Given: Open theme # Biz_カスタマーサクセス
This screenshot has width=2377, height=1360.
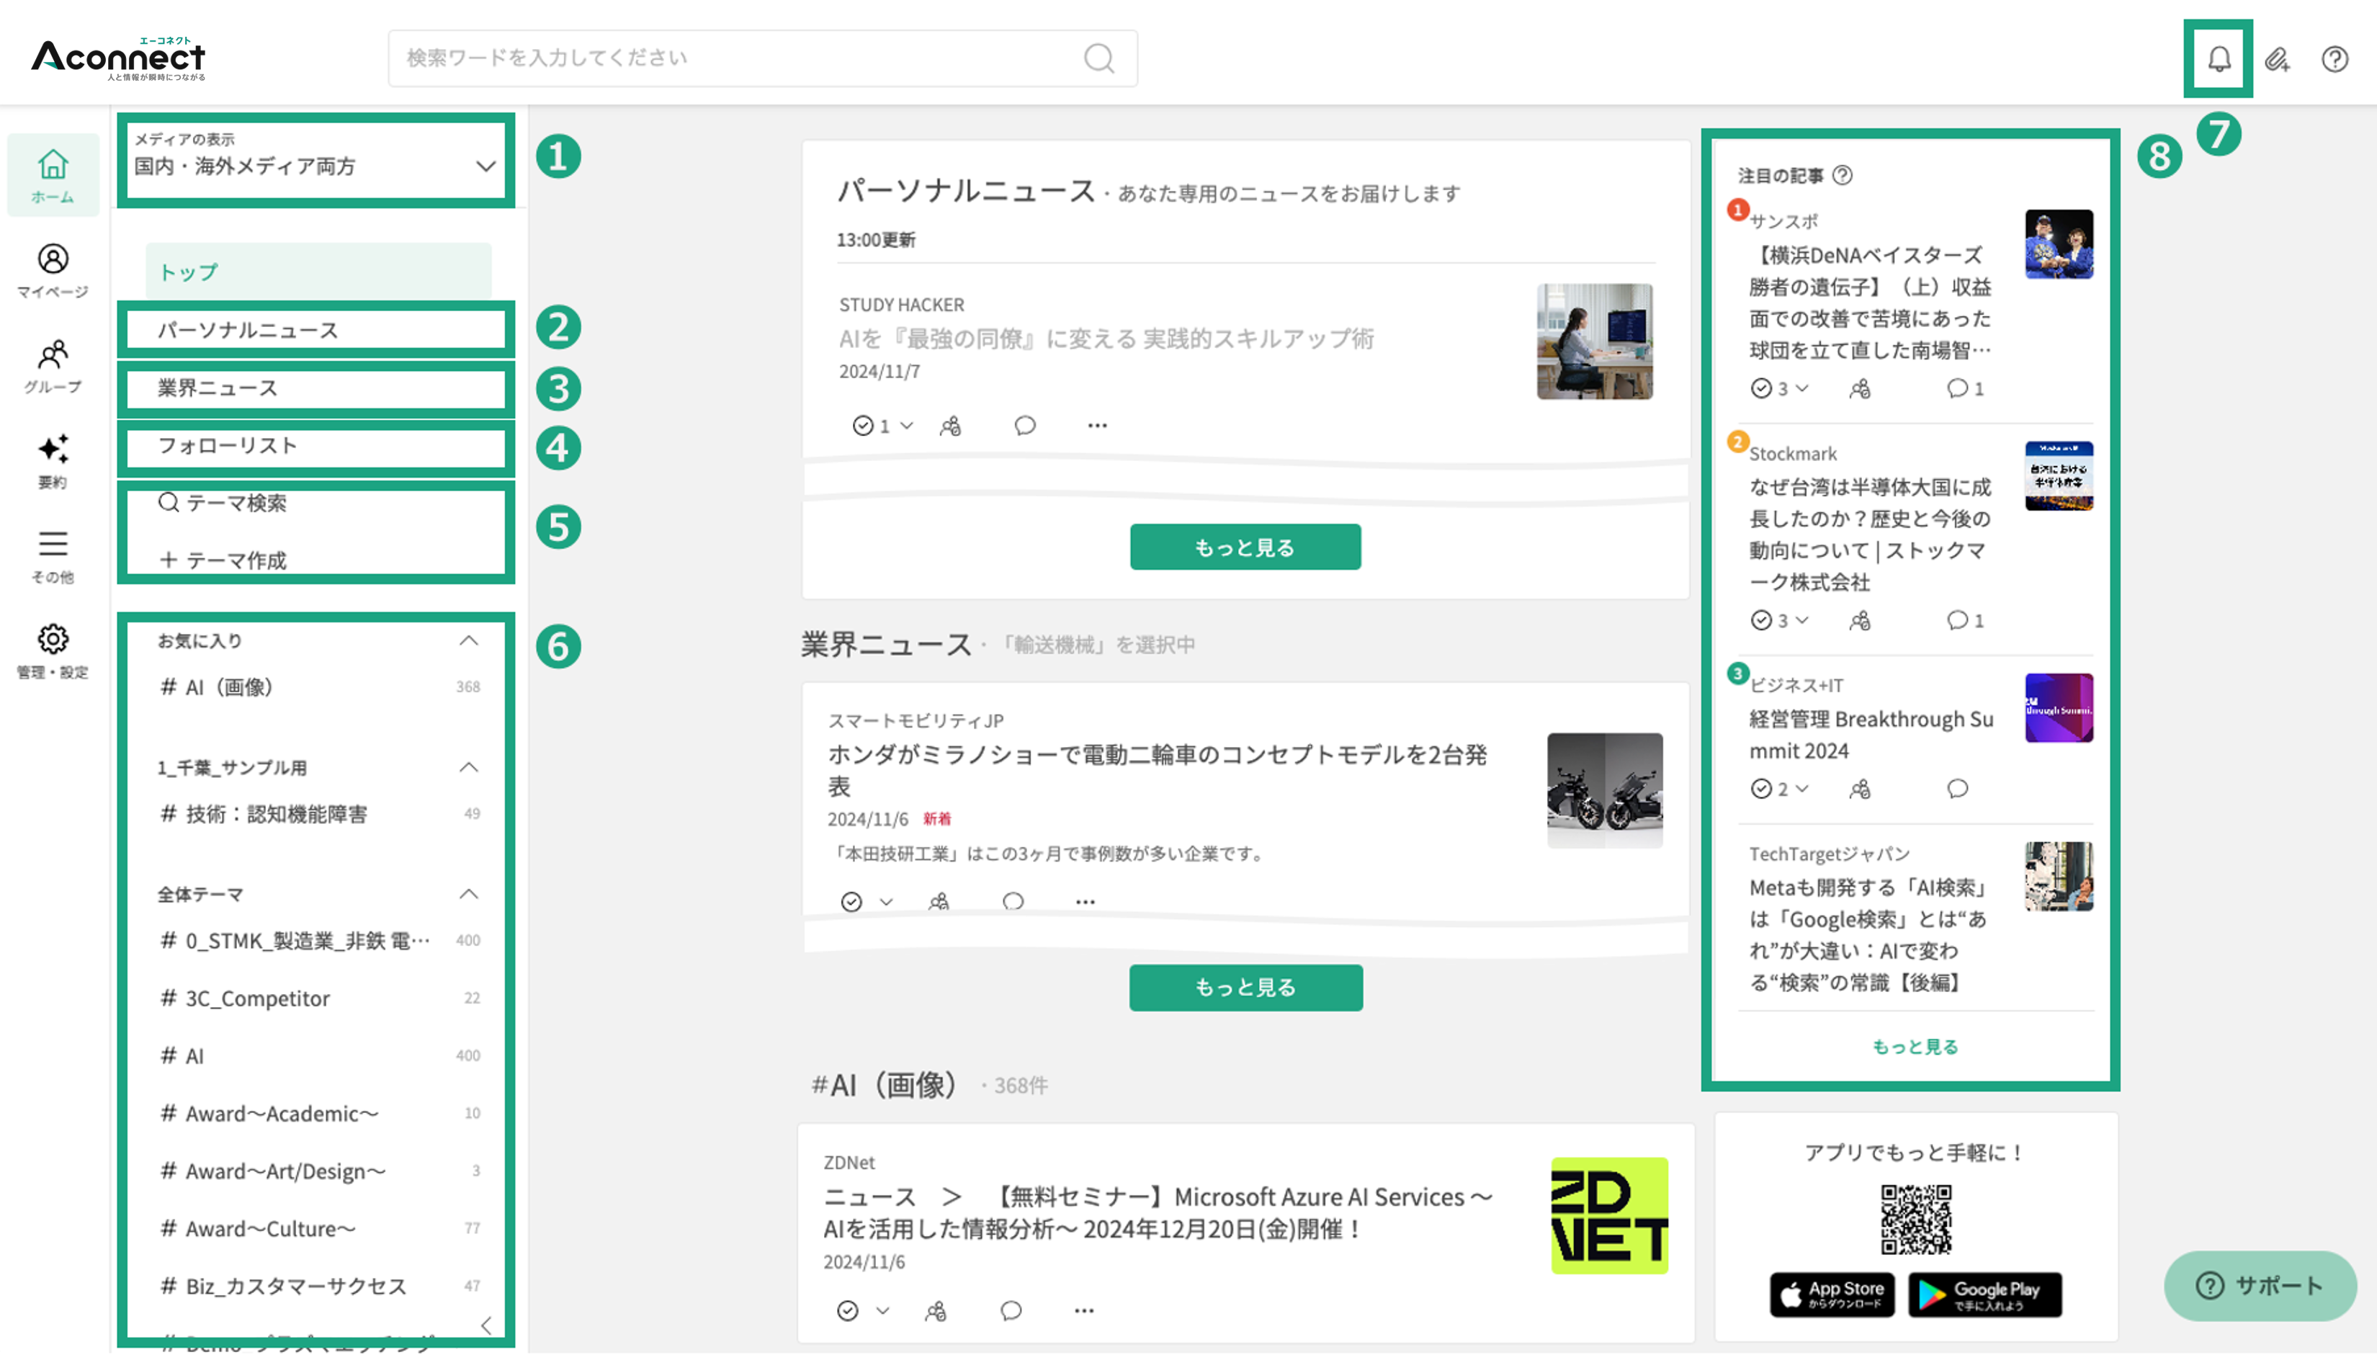Looking at the screenshot, I should (318, 1287).
